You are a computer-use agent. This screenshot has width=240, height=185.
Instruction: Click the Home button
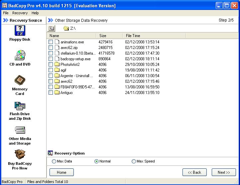click(61, 172)
